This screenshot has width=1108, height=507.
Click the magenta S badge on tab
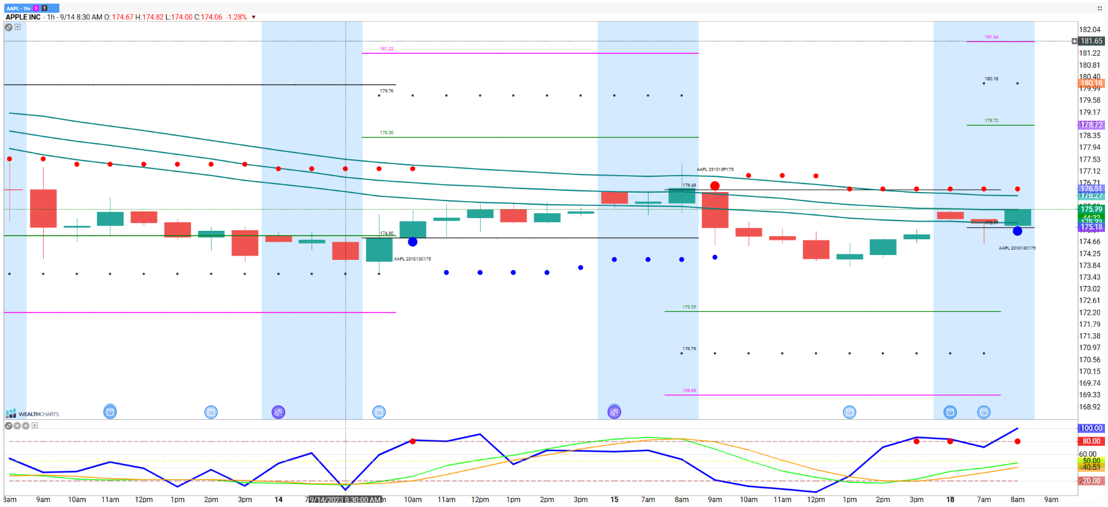pyautogui.click(x=36, y=8)
